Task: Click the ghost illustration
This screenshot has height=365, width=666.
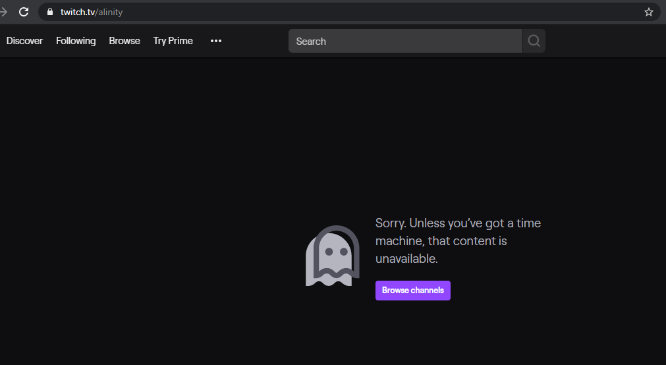Action: coord(332,256)
